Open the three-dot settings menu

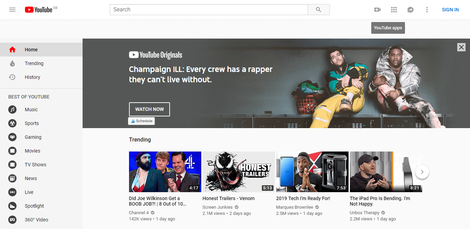427,10
